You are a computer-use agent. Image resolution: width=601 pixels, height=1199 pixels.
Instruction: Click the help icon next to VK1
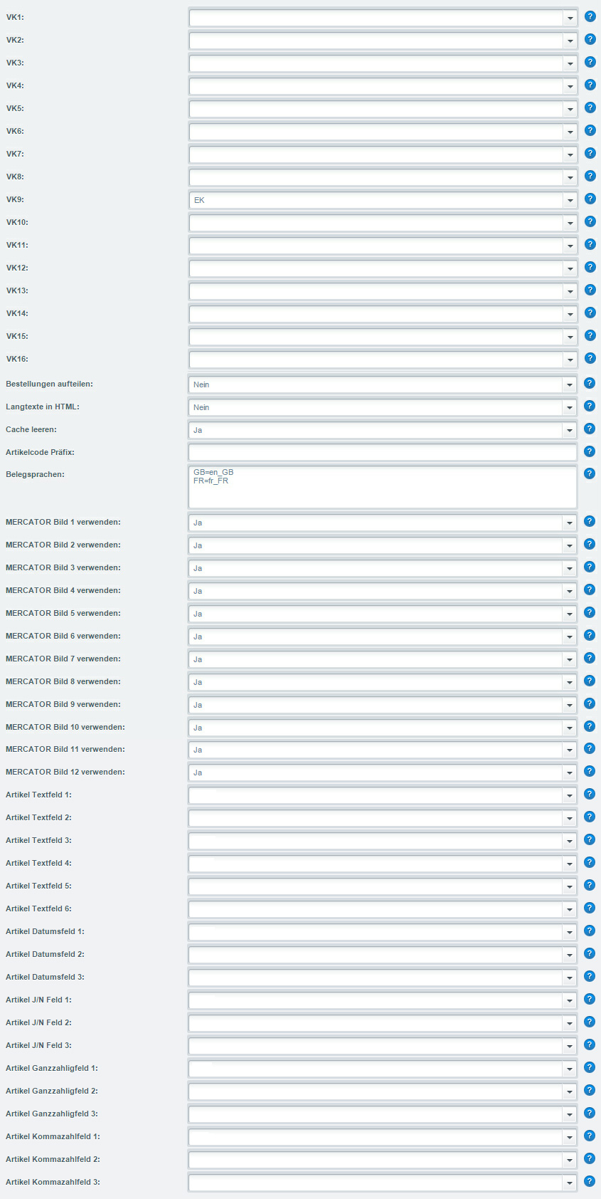590,16
